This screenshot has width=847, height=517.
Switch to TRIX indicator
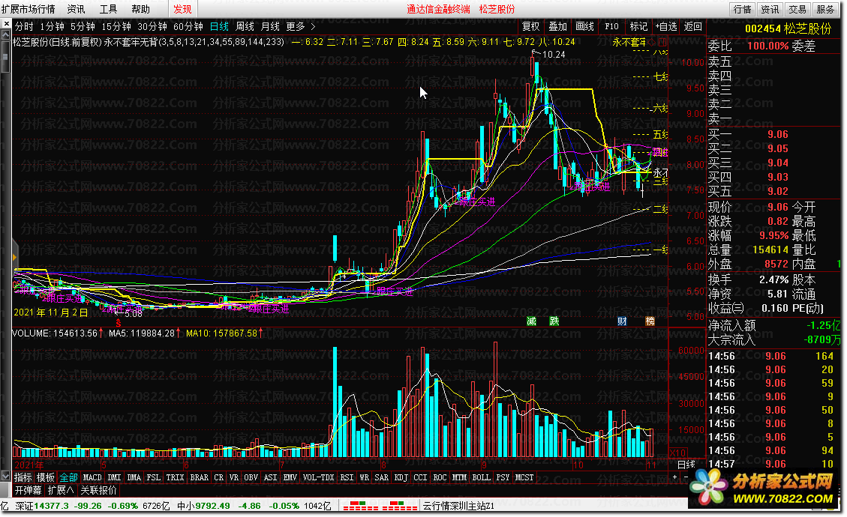(x=175, y=477)
